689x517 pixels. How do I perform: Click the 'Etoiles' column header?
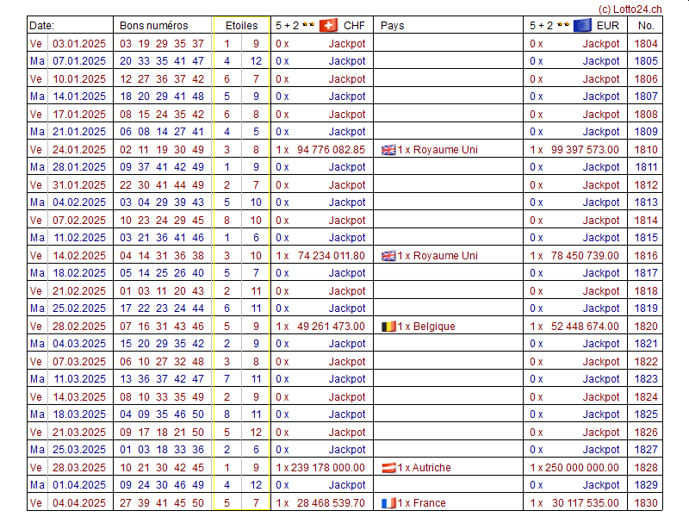[241, 25]
